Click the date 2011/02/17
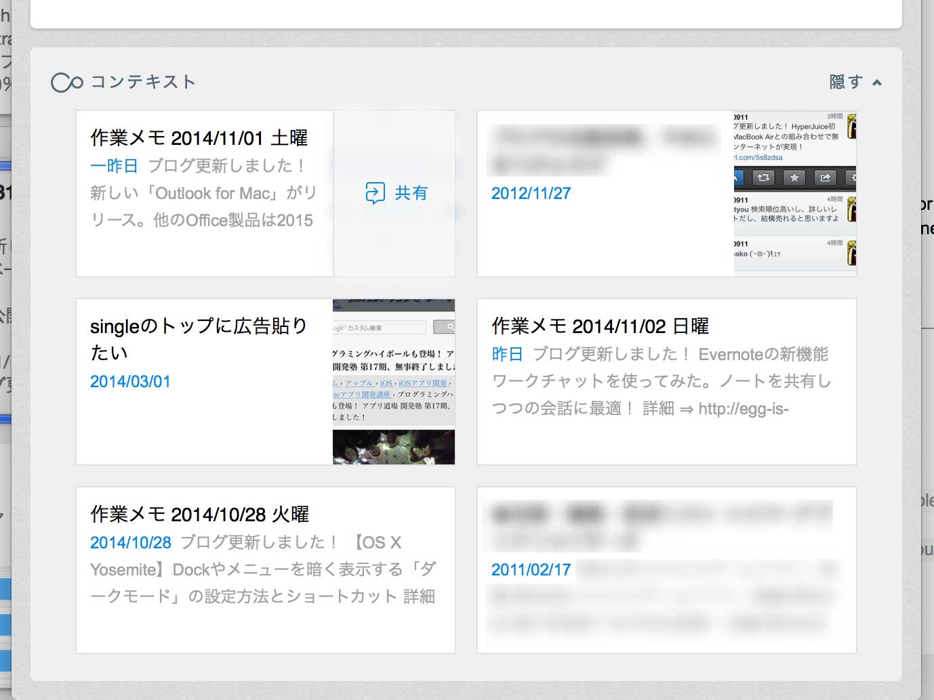This screenshot has height=700, width=934. 531,570
